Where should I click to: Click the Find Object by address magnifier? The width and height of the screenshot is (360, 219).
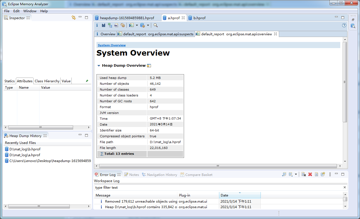pyautogui.click(x=156, y=25)
